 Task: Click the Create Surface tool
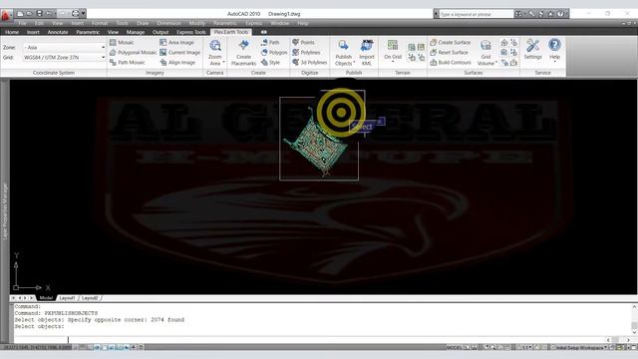[451, 42]
